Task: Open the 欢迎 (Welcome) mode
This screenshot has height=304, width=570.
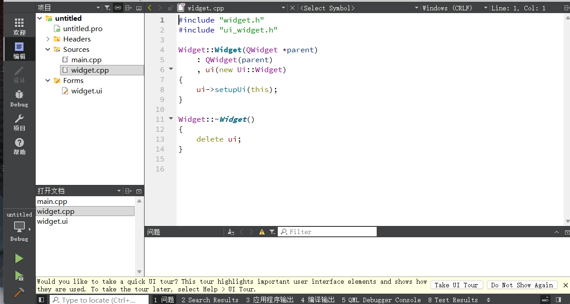Action: click(19, 27)
